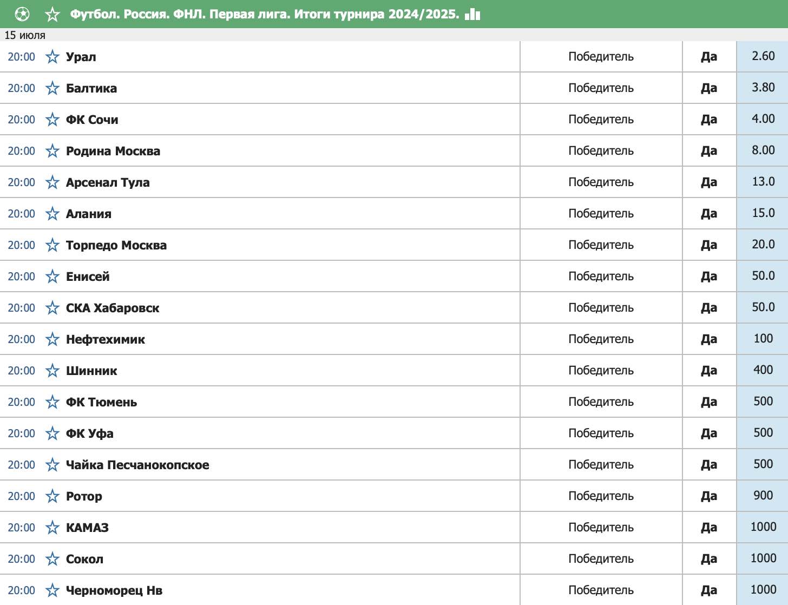Star the Нефтехимик row

point(52,339)
